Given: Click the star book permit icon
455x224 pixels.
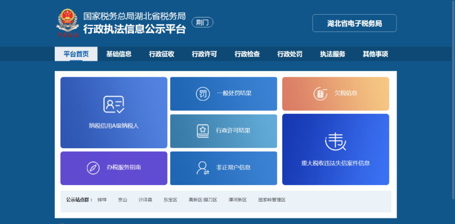Looking at the screenshot, I should coord(203,131).
